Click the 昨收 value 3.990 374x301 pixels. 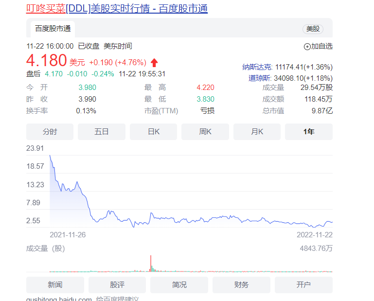click(87, 99)
